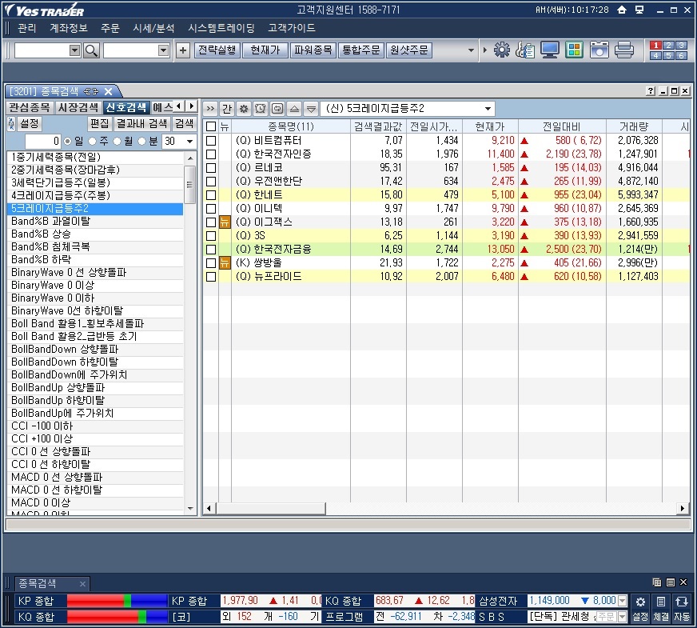Switch to virtual screen 3

(x=681, y=45)
